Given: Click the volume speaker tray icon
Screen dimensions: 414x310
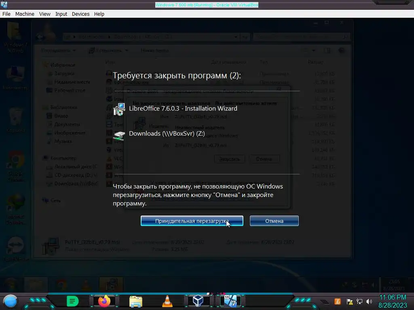Looking at the screenshot, I should tap(369, 302).
